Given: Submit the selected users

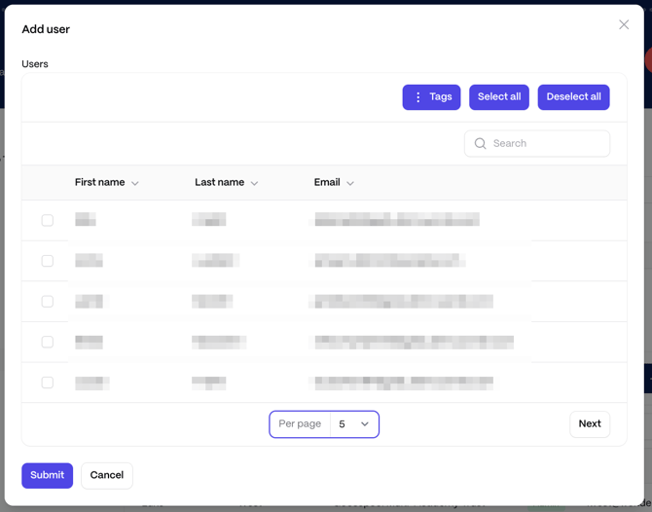Looking at the screenshot, I should pyautogui.click(x=48, y=475).
